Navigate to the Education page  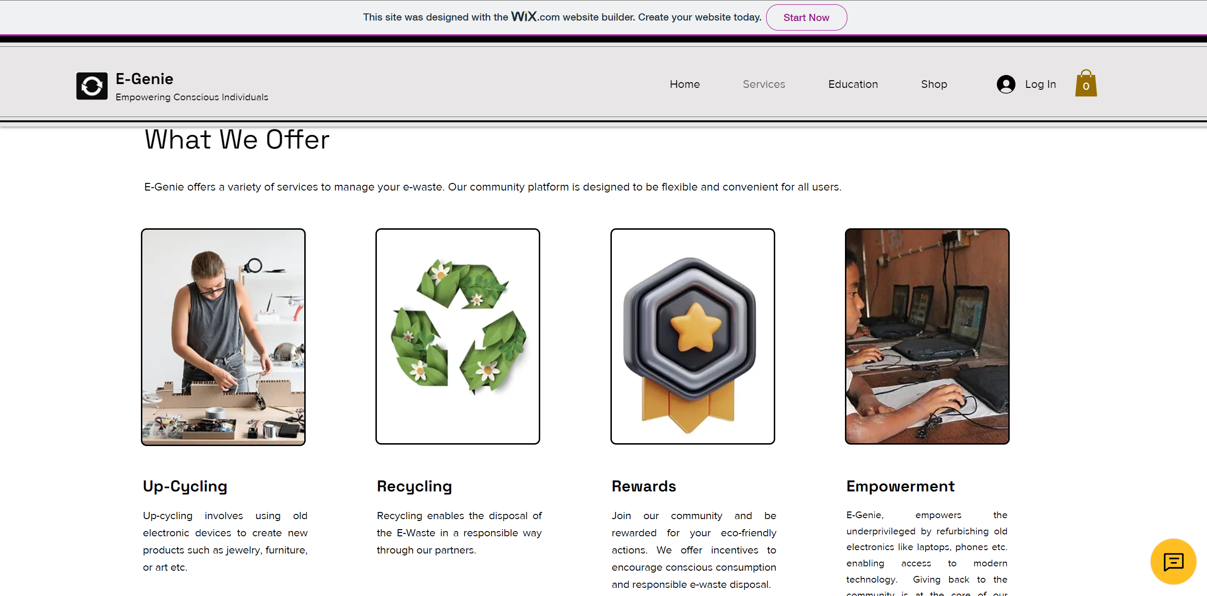[853, 85]
